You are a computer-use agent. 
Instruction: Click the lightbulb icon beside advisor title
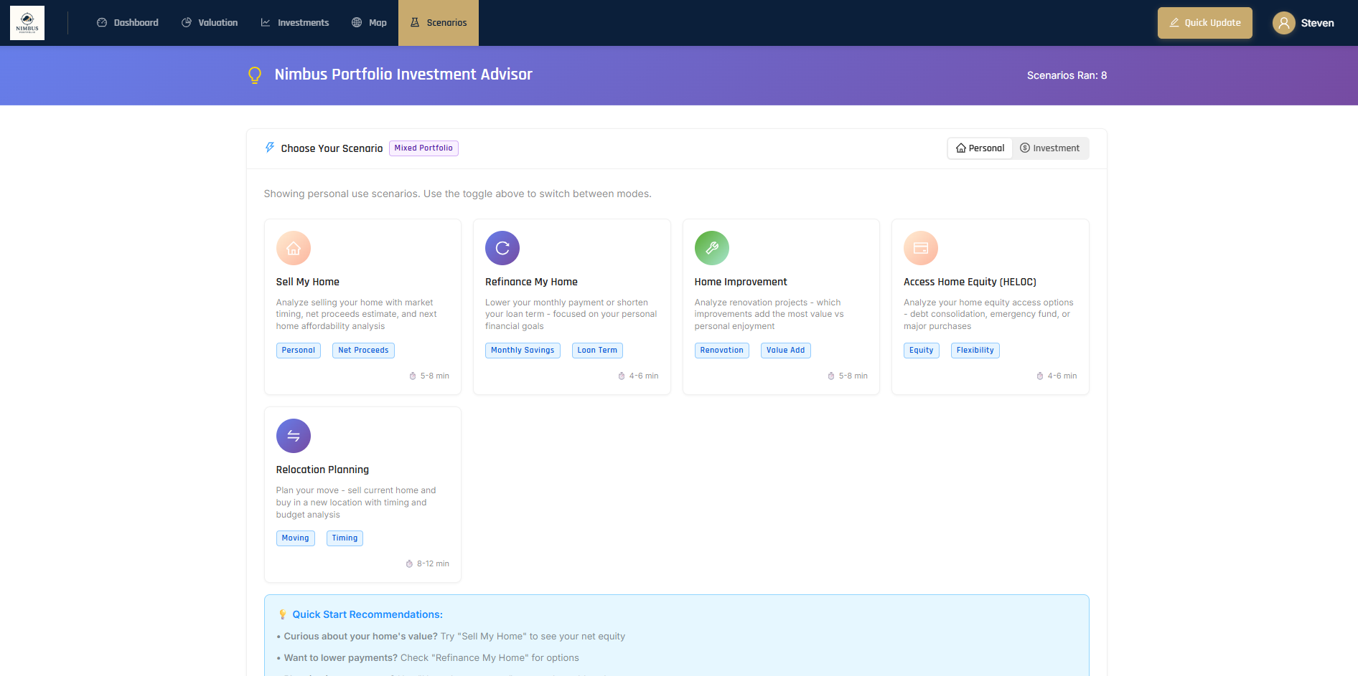tap(255, 75)
